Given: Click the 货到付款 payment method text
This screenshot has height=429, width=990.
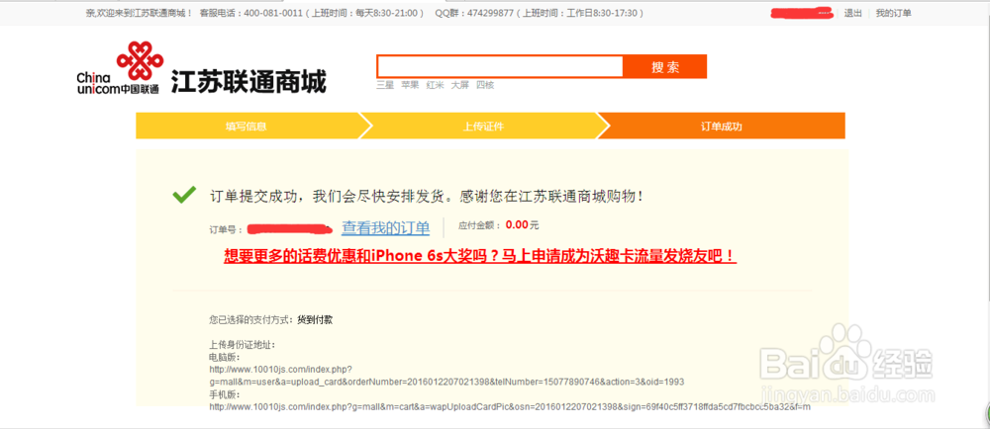Looking at the screenshot, I should click(x=315, y=320).
